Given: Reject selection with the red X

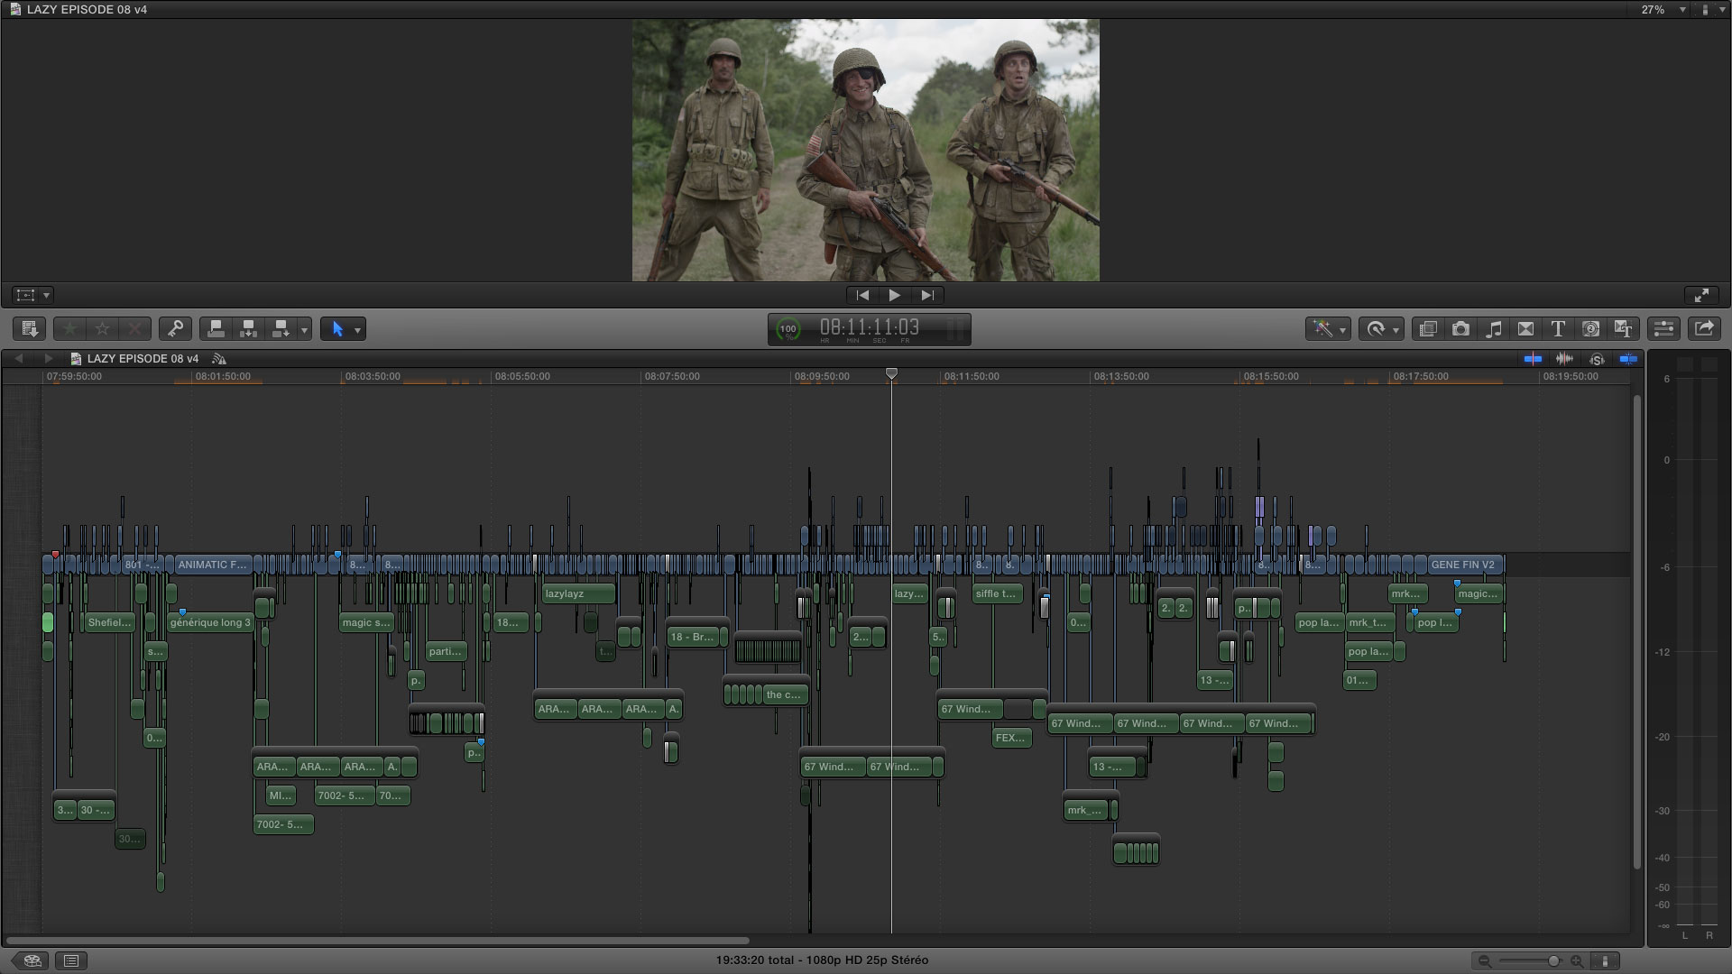Looking at the screenshot, I should pyautogui.click(x=135, y=329).
